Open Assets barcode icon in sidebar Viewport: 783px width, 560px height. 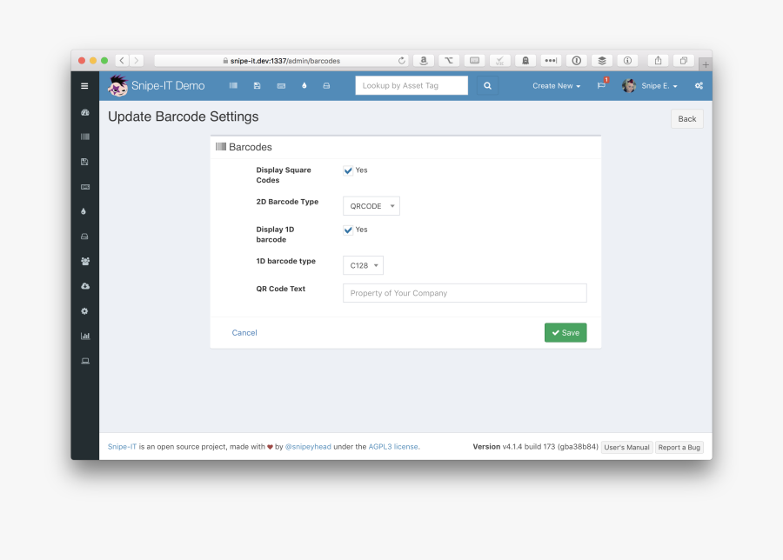coord(84,137)
